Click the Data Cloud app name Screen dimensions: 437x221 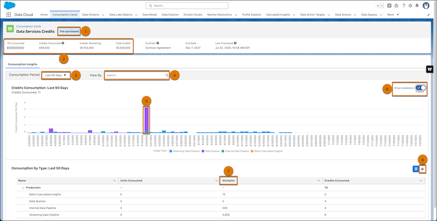(x=24, y=15)
